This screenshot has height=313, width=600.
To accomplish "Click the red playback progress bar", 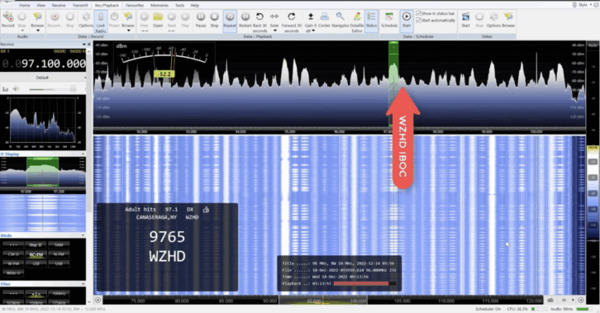I will click(361, 283).
